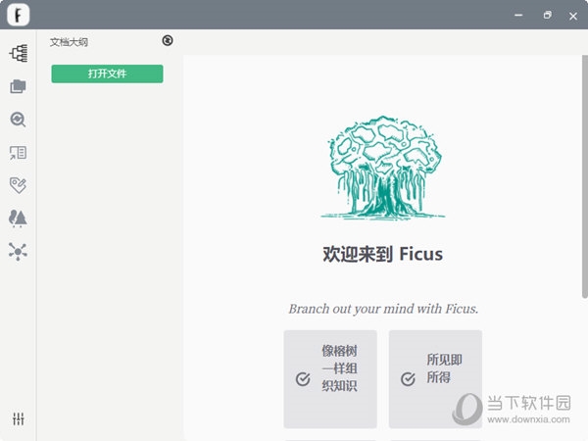The width and height of the screenshot is (588, 441).
Task: Click the 像榕树一样组织知识 feature card
Action: (x=330, y=379)
